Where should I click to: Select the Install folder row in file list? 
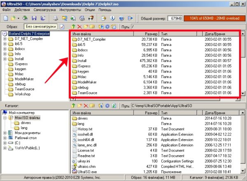pyautogui.click(x=155, y=61)
